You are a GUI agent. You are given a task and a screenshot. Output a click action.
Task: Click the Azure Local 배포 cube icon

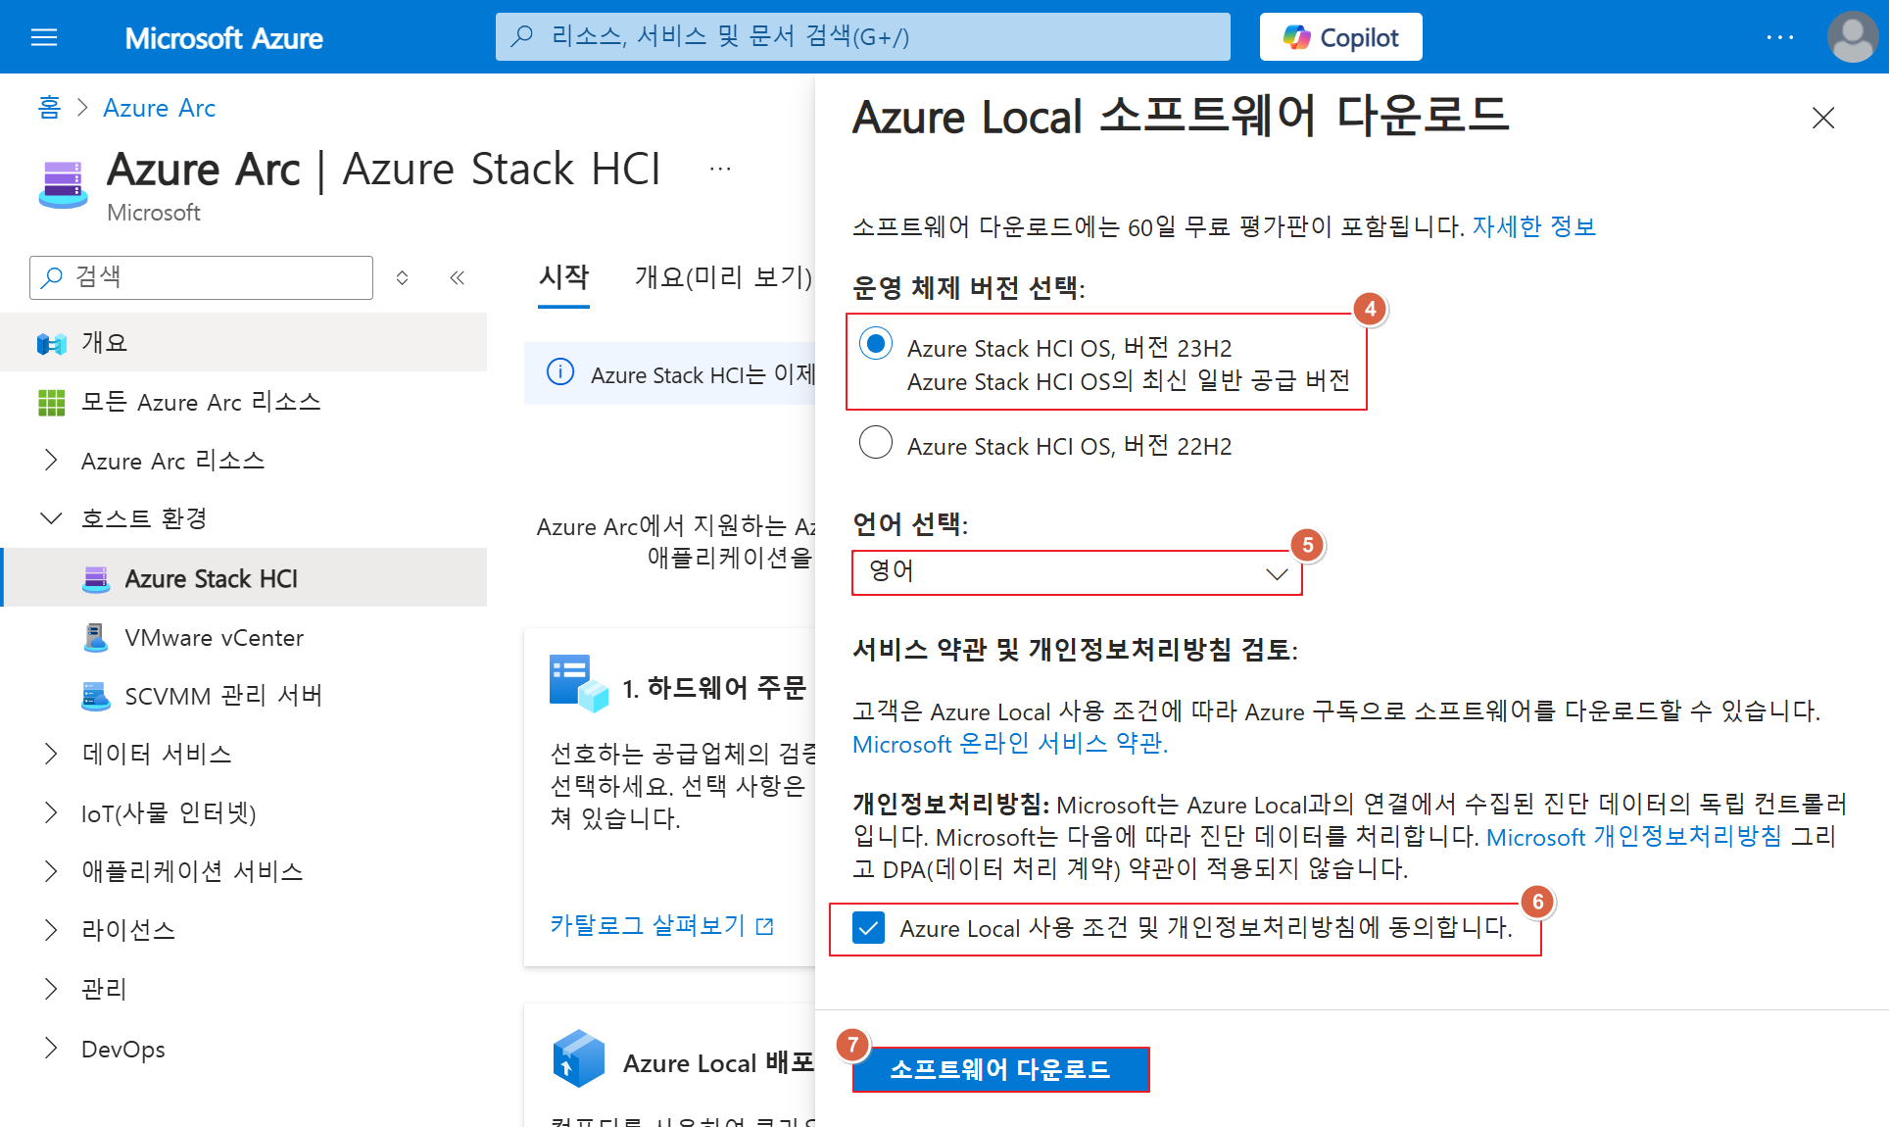579,1058
